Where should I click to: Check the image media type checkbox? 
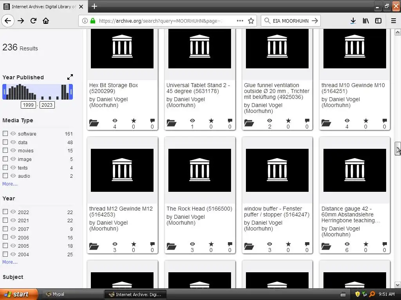(x=5, y=159)
